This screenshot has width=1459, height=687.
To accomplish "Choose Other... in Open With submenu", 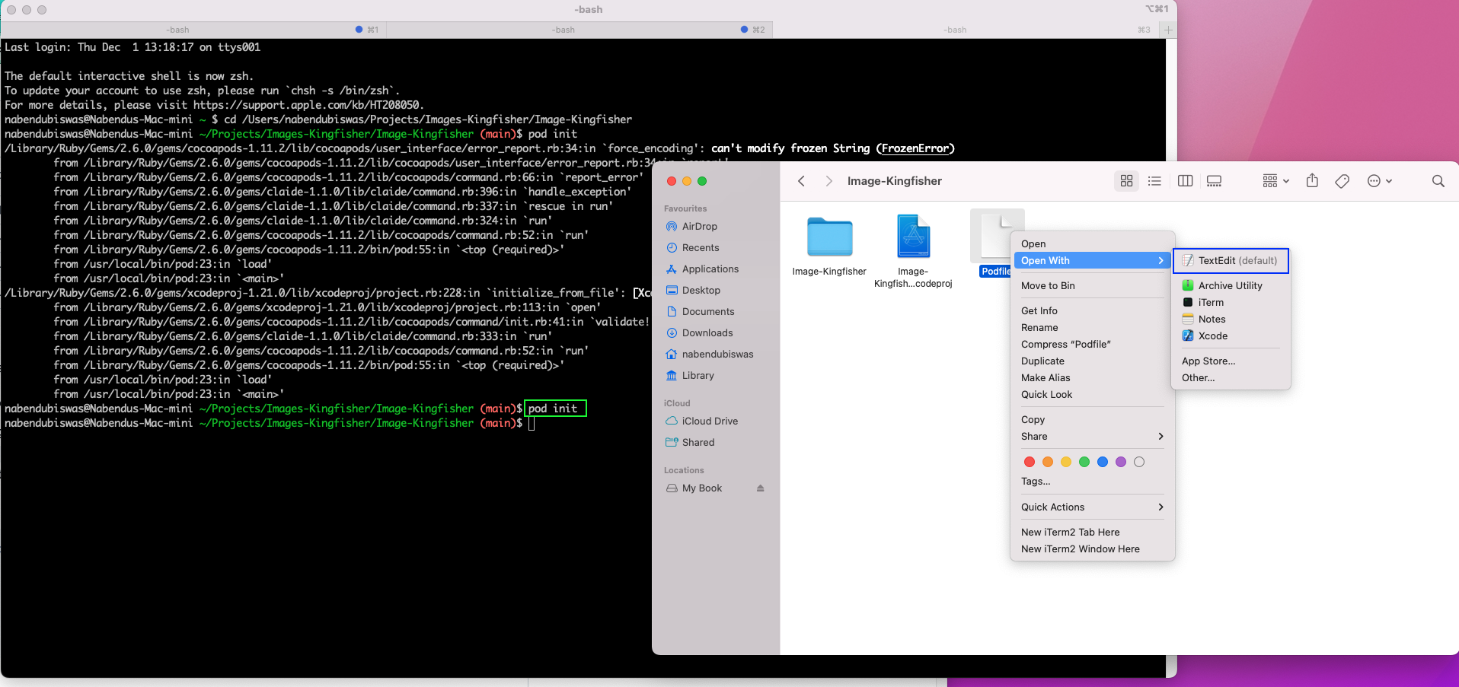I will (1231, 378).
